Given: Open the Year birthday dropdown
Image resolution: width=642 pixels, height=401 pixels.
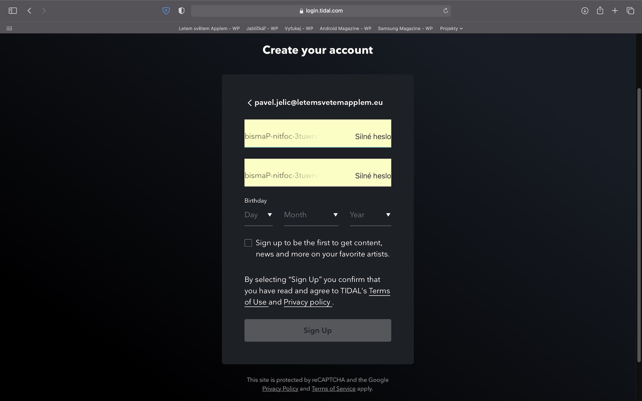Looking at the screenshot, I should (x=370, y=215).
